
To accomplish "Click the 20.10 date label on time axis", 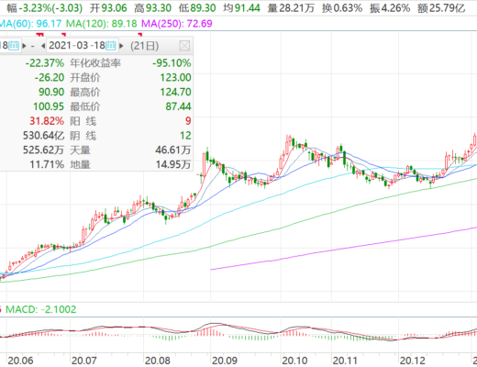I will [294, 361].
